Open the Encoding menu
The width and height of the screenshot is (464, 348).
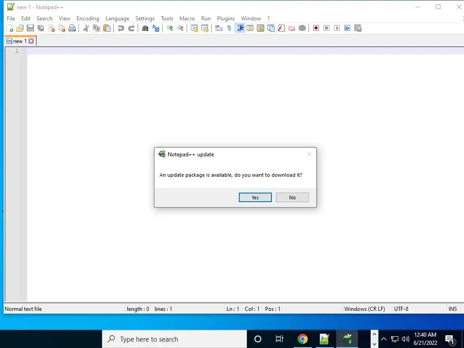(88, 18)
